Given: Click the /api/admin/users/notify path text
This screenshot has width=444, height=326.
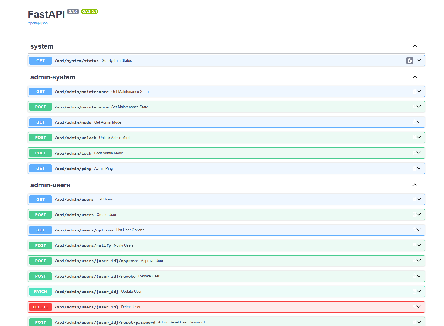Looking at the screenshot, I should point(83,245).
